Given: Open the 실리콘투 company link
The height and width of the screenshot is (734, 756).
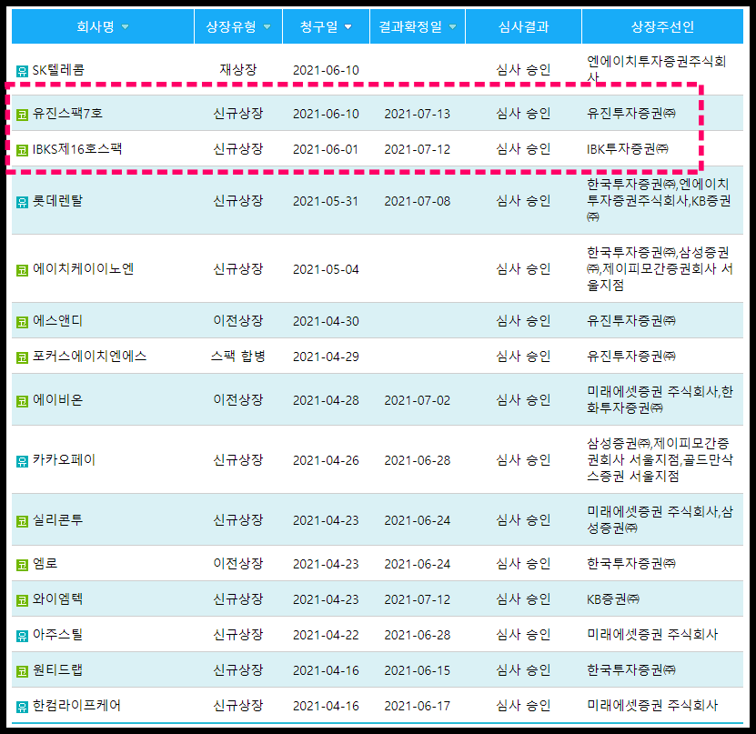Looking at the screenshot, I should coord(57,520).
